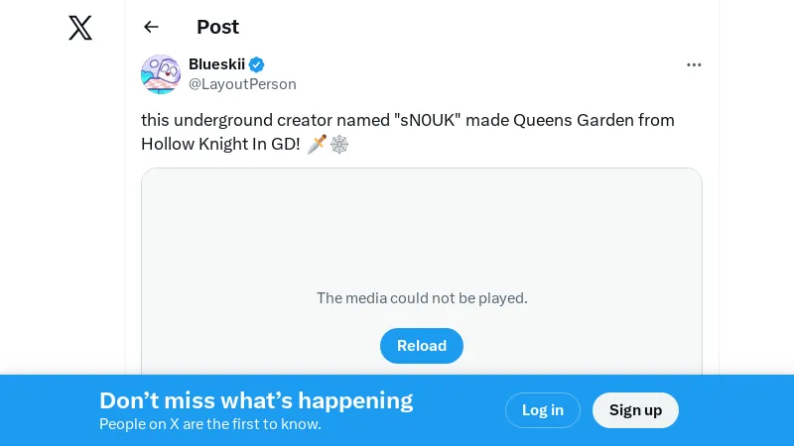Go back using the left arrow

(151, 27)
